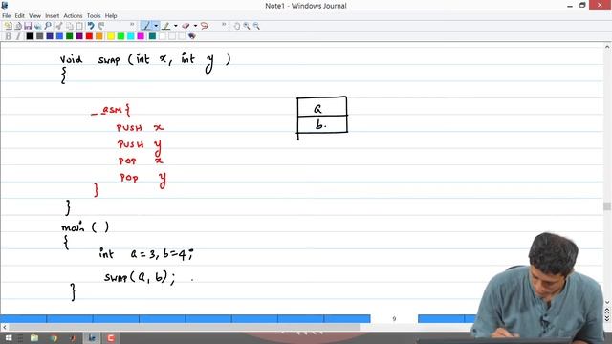Click the Paste clipboard icon
612x344 pixels.
click(79, 26)
